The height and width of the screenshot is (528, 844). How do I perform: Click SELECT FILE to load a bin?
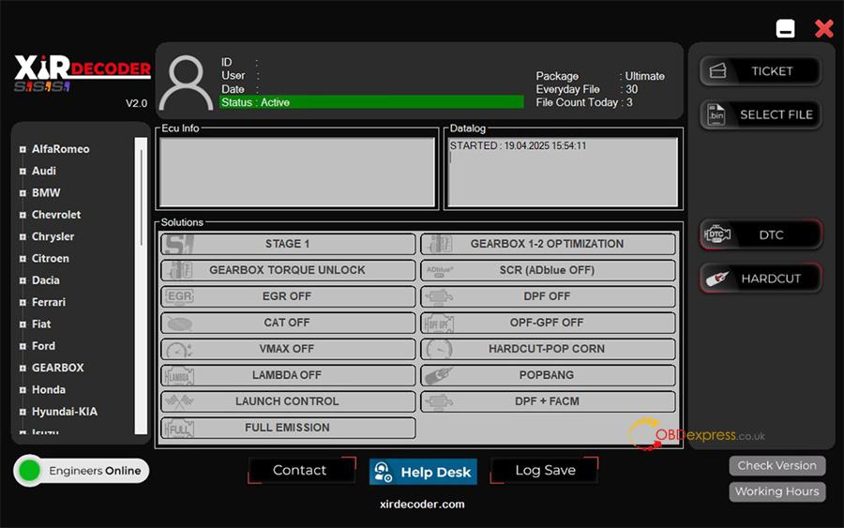pos(761,114)
